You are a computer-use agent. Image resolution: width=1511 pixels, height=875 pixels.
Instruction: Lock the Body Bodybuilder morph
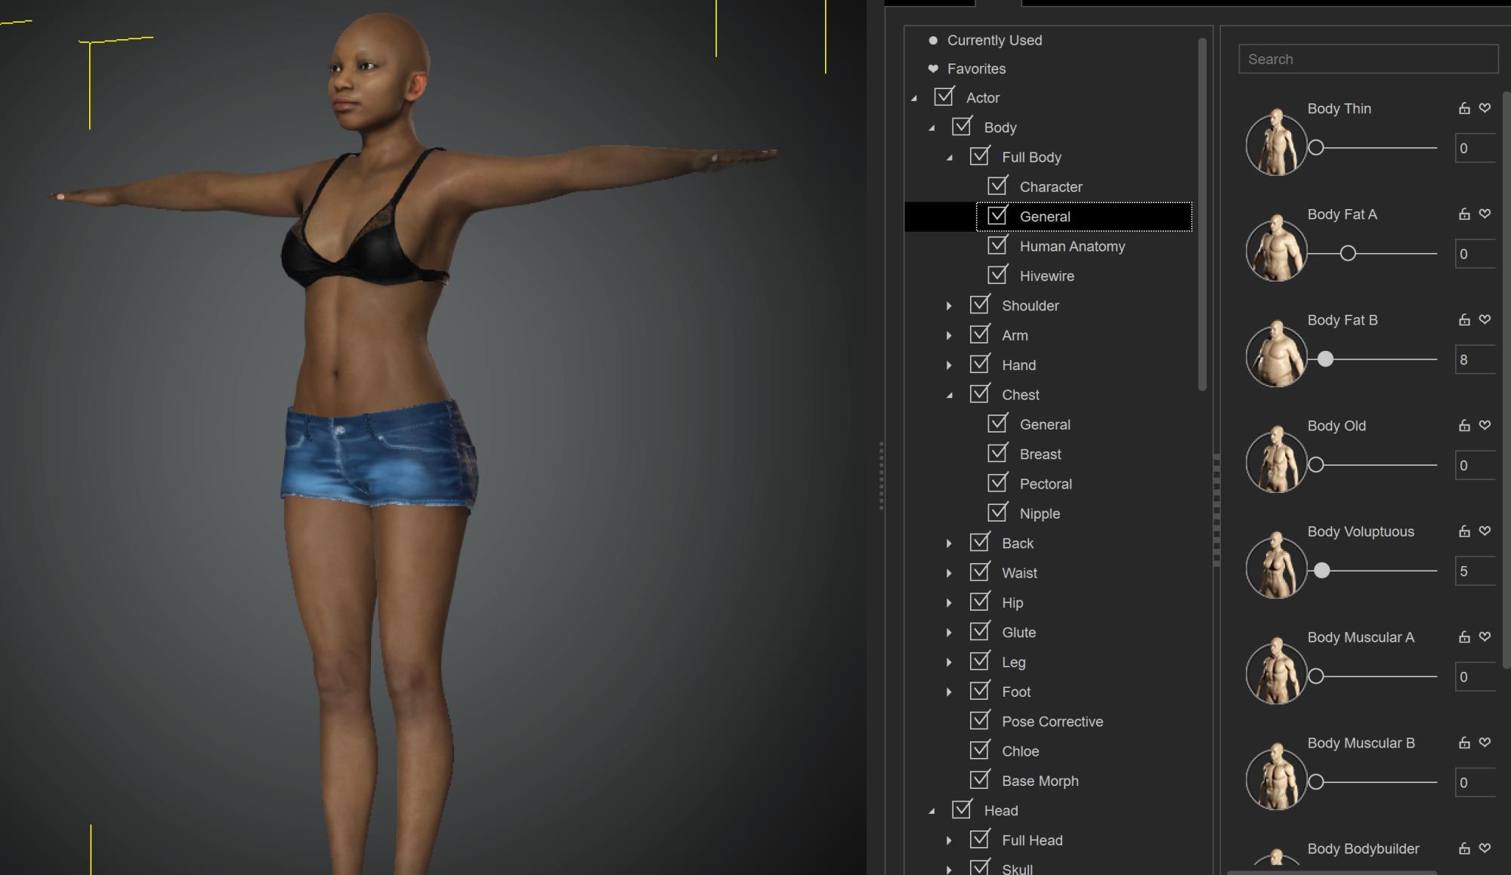1464,848
